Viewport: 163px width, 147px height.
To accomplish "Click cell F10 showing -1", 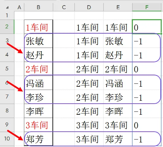I will point(147,139).
